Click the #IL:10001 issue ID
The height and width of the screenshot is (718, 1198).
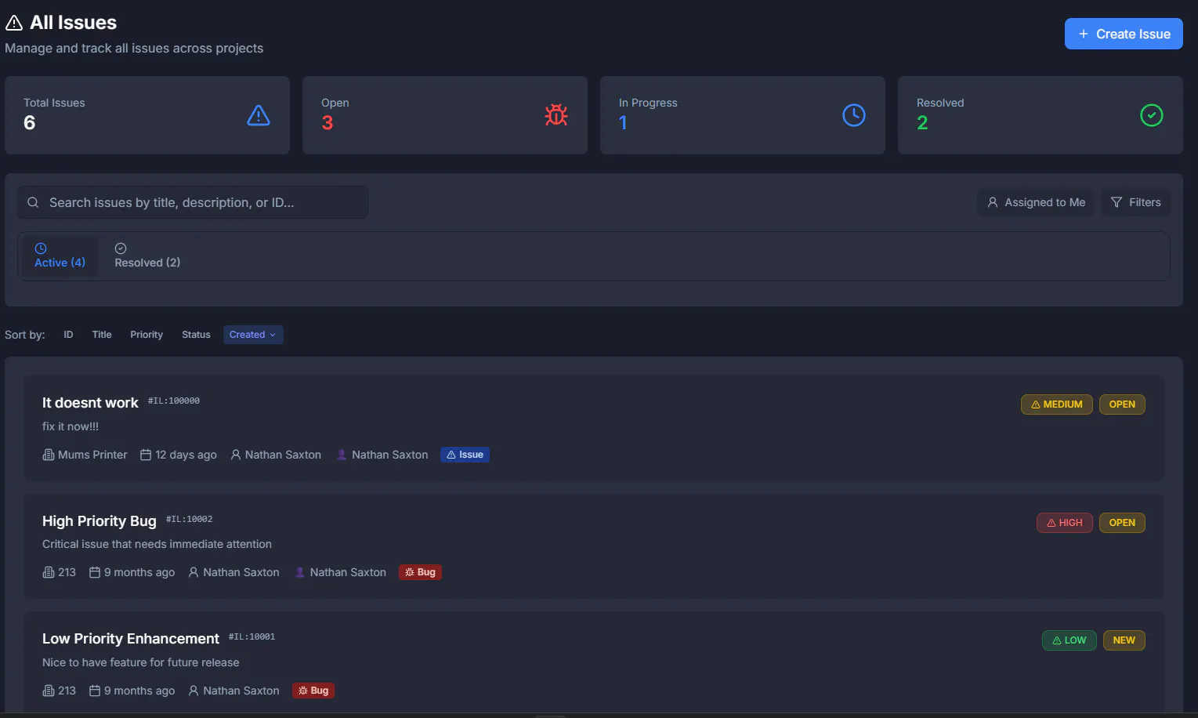pyautogui.click(x=252, y=636)
